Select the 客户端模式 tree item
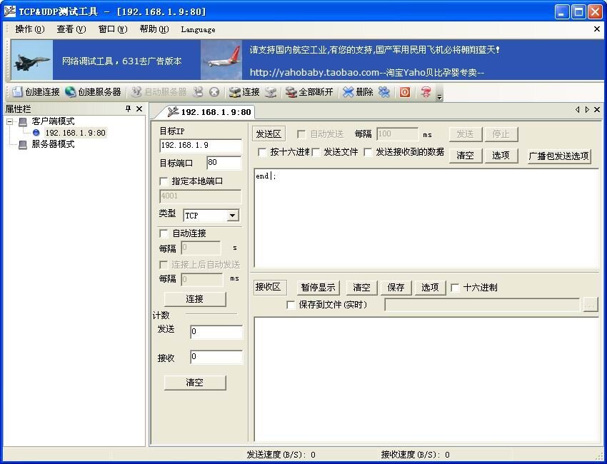607x464 pixels. pyautogui.click(x=53, y=121)
